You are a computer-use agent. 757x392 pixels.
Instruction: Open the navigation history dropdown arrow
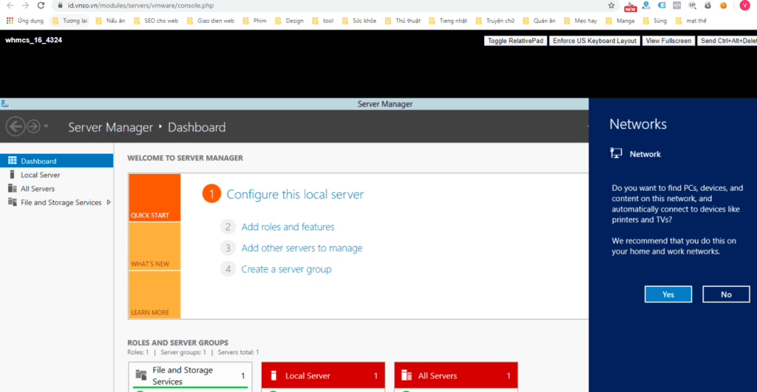47,126
